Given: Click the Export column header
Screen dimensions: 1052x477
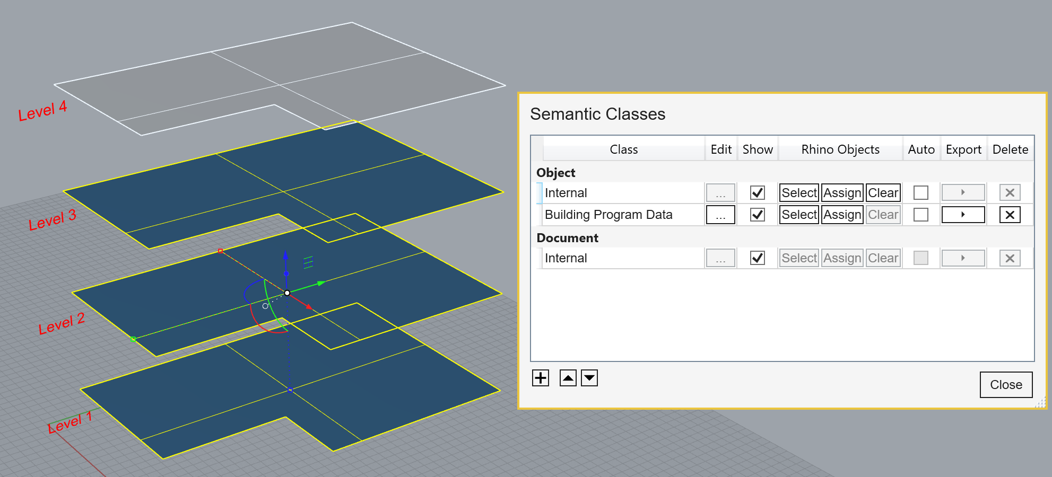Looking at the screenshot, I should 963,149.
